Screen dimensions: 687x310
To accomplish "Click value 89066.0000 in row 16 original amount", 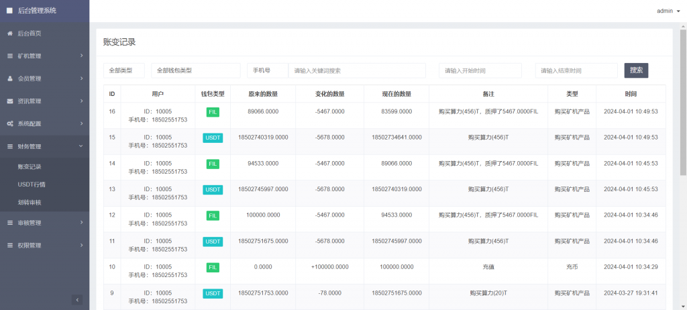I will point(263,111).
